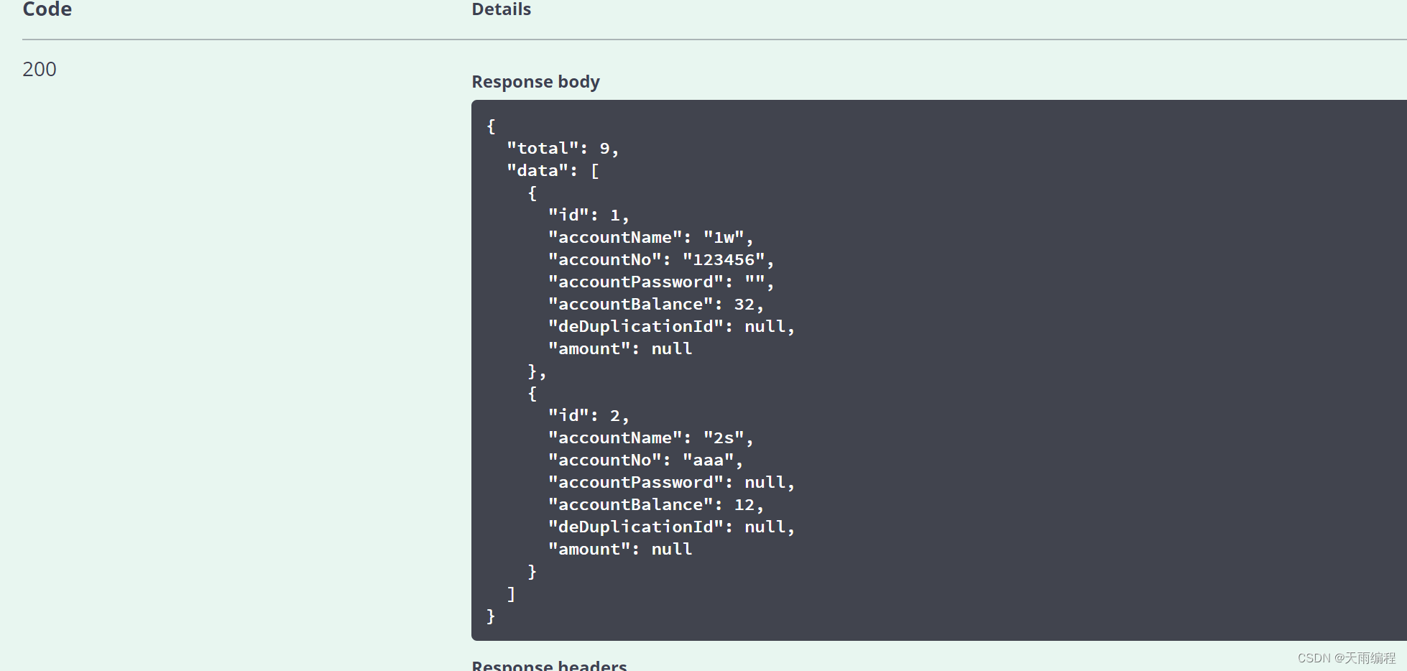Select the Code column header
The width and height of the screenshot is (1407, 671).
46,10
